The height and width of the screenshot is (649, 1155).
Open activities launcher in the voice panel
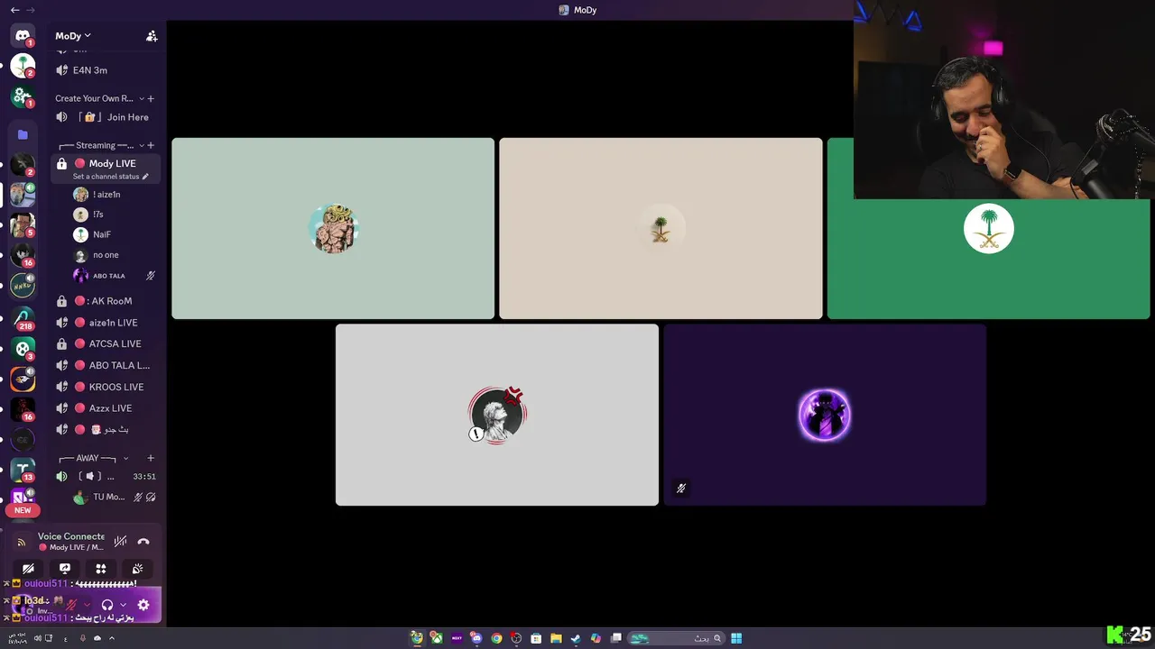[101, 569]
